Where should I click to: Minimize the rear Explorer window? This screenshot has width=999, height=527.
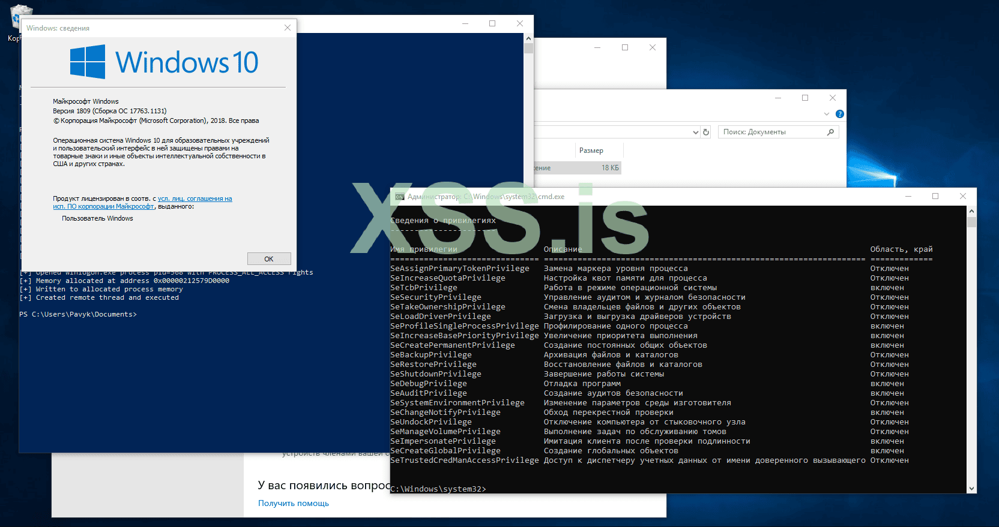click(x=597, y=47)
